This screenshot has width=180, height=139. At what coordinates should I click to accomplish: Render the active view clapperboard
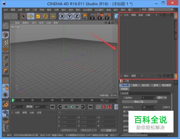pos(93,16)
